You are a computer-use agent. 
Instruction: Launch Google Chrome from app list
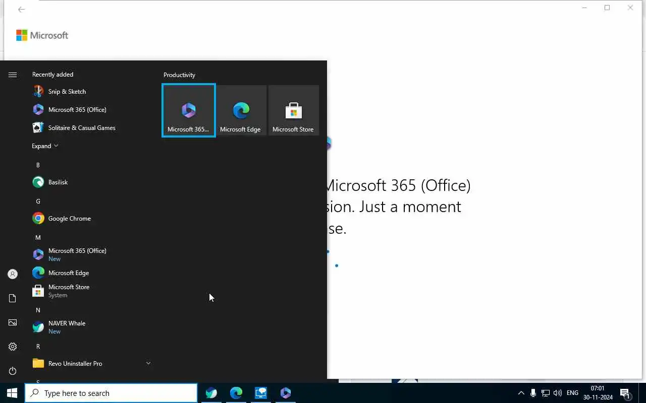click(91, 219)
